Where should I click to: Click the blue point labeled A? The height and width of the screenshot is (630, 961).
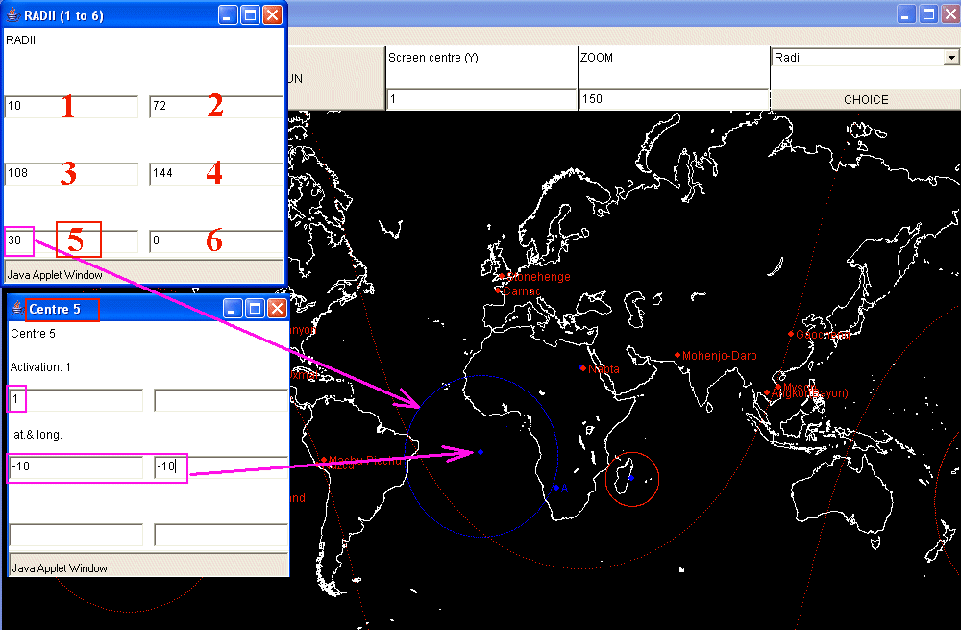[555, 488]
